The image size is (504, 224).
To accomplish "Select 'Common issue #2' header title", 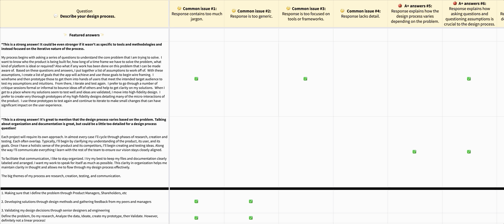I will pos(254,11).
